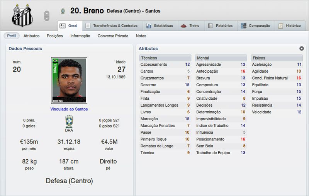The width and height of the screenshot is (309, 196).
Task: Click the Relatórios report icon
Action: click(211, 26)
